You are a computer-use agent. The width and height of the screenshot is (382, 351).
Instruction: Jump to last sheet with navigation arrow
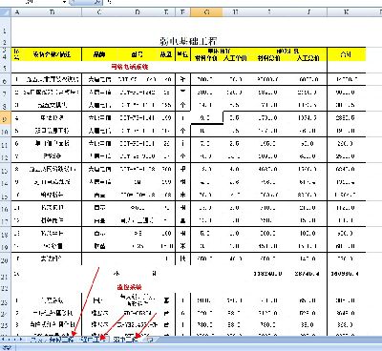click(21, 340)
